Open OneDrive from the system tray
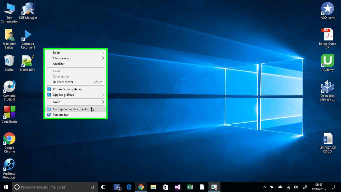 (x=280, y=187)
